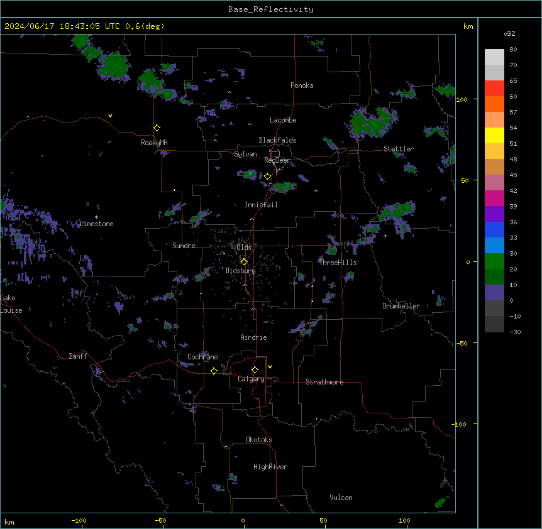Select the slate-purple legend swatch below 10

494,293
